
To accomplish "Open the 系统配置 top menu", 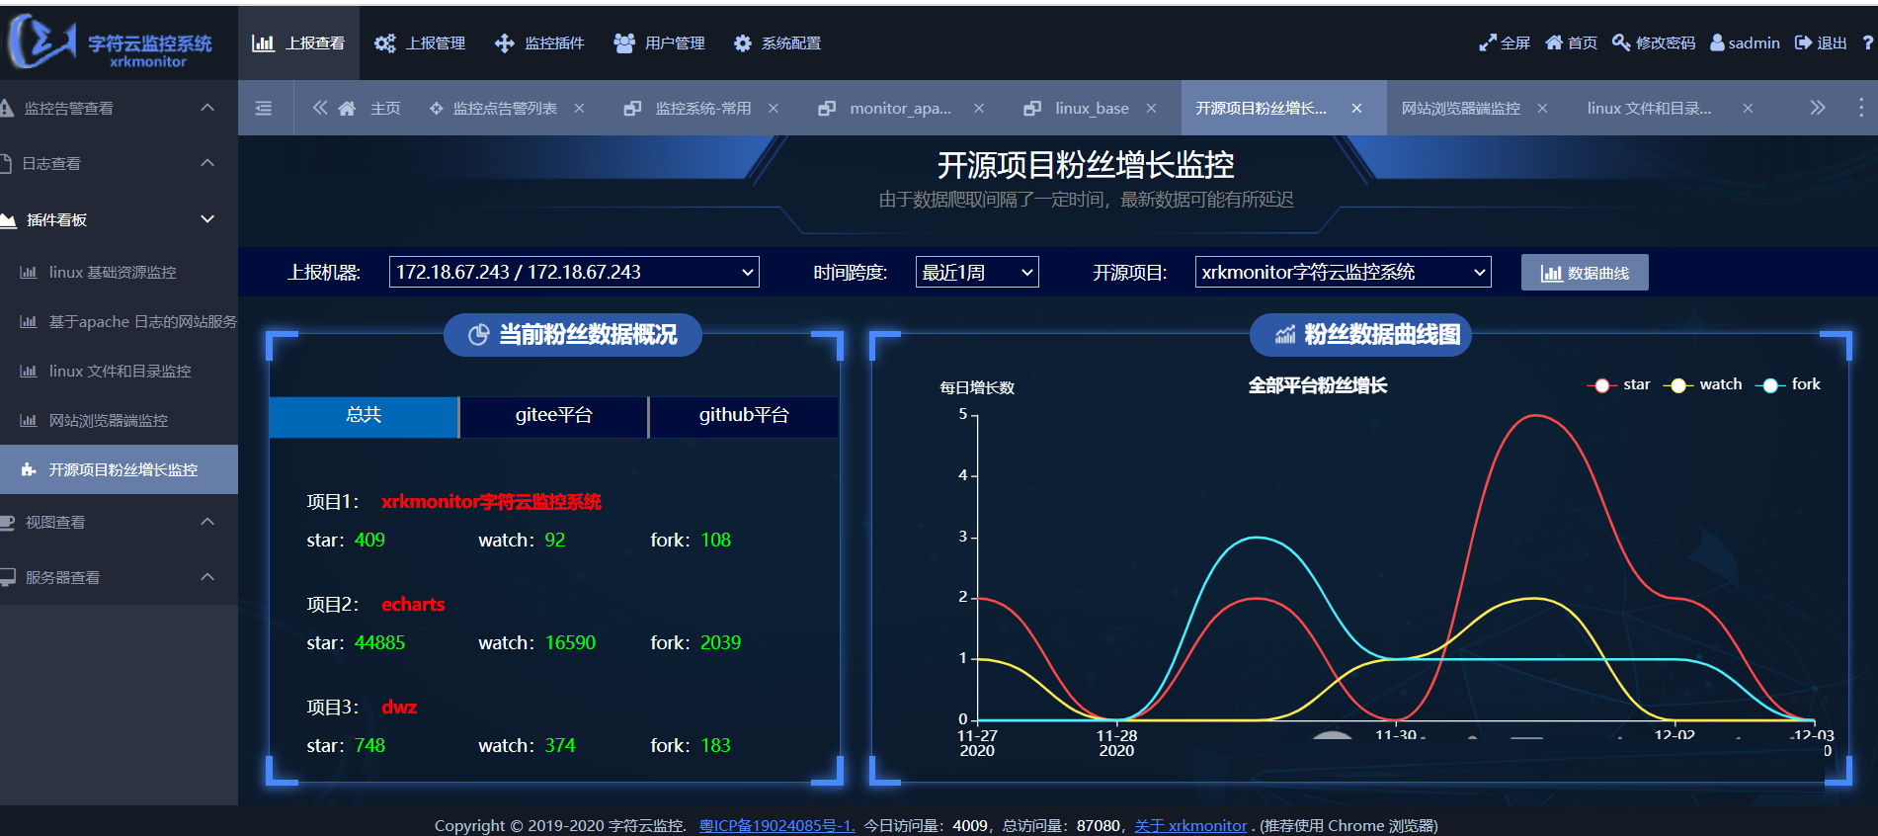I will pos(777,43).
